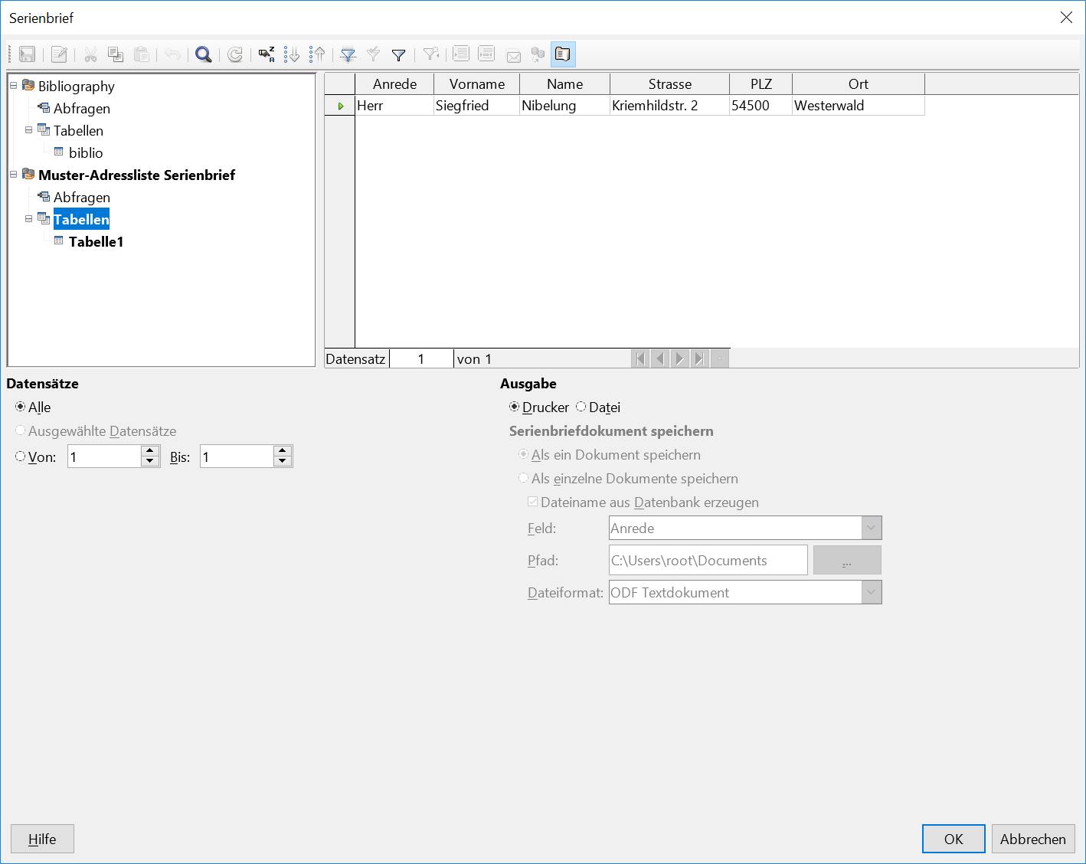Click the cell containing Kriemhildstr. 2
1086x864 pixels.
669,106
